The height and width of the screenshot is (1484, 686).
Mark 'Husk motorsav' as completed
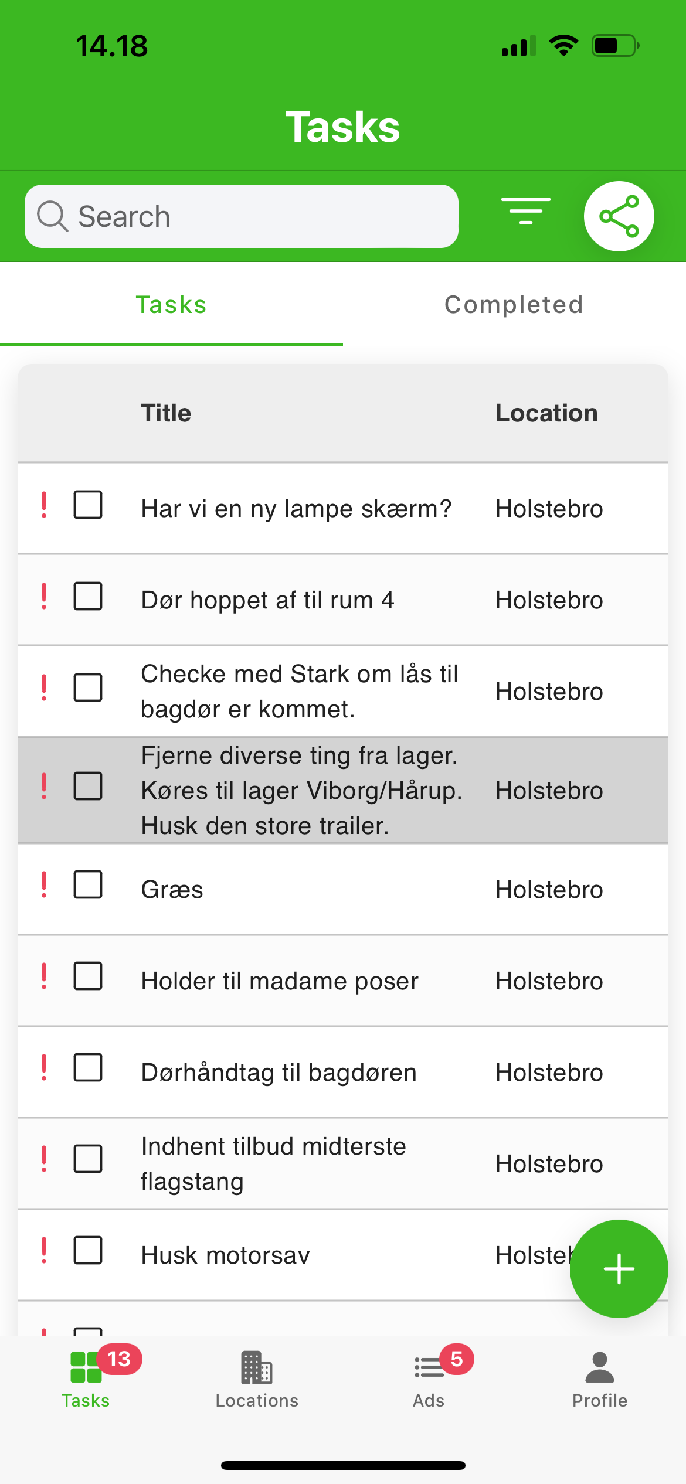pyautogui.click(x=88, y=1250)
